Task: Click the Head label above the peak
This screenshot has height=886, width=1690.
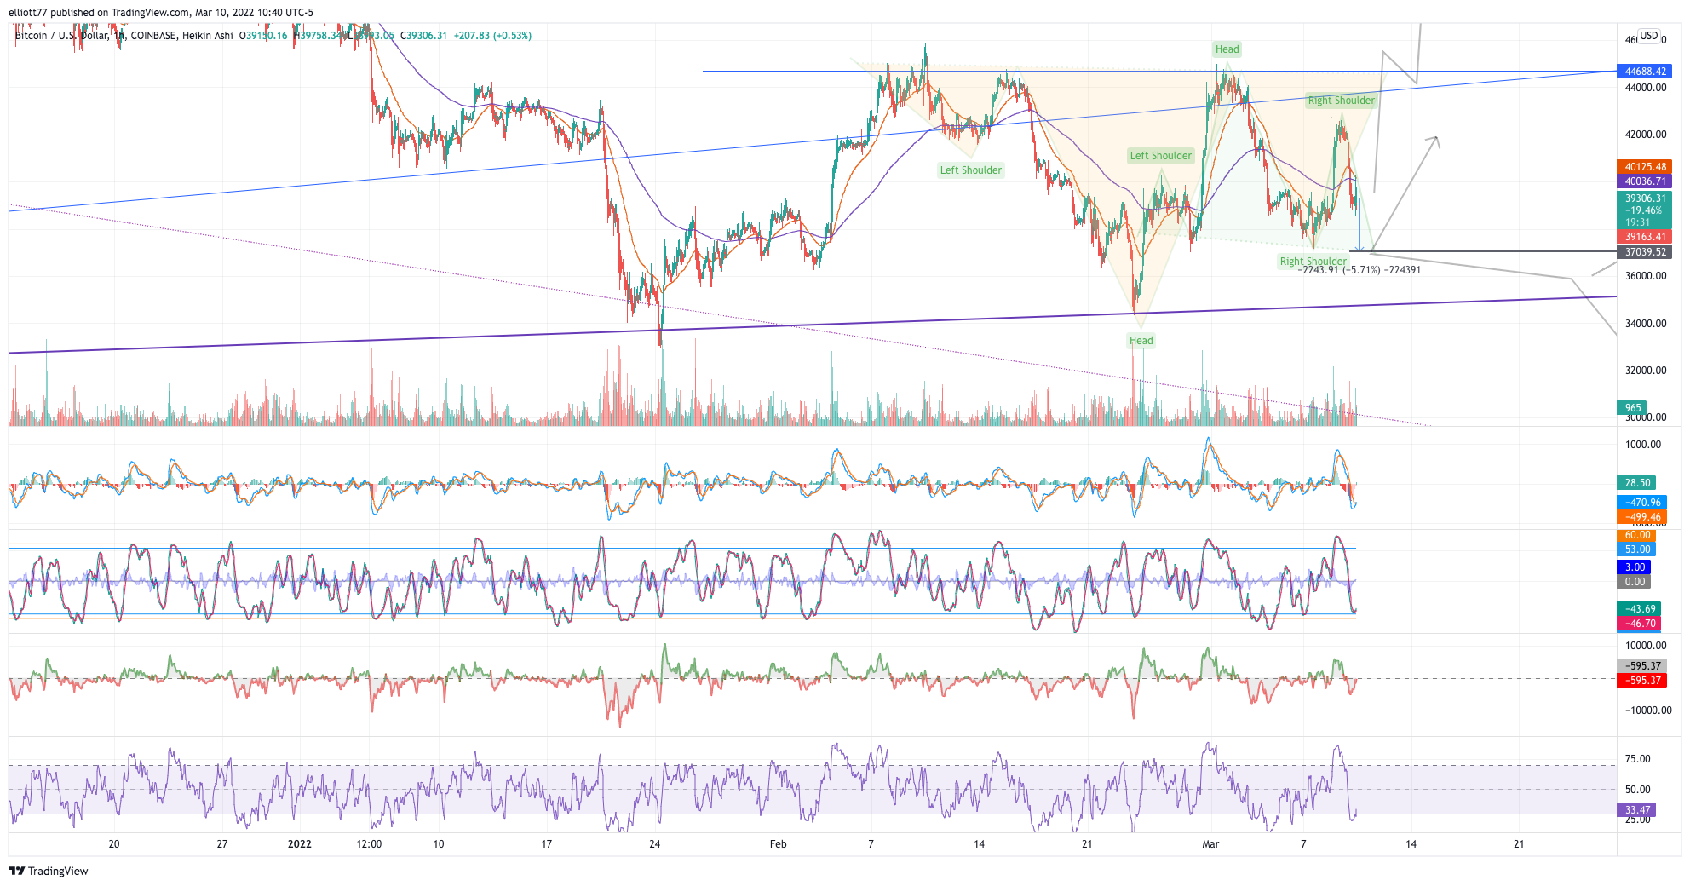Action: pyautogui.click(x=1227, y=49)
